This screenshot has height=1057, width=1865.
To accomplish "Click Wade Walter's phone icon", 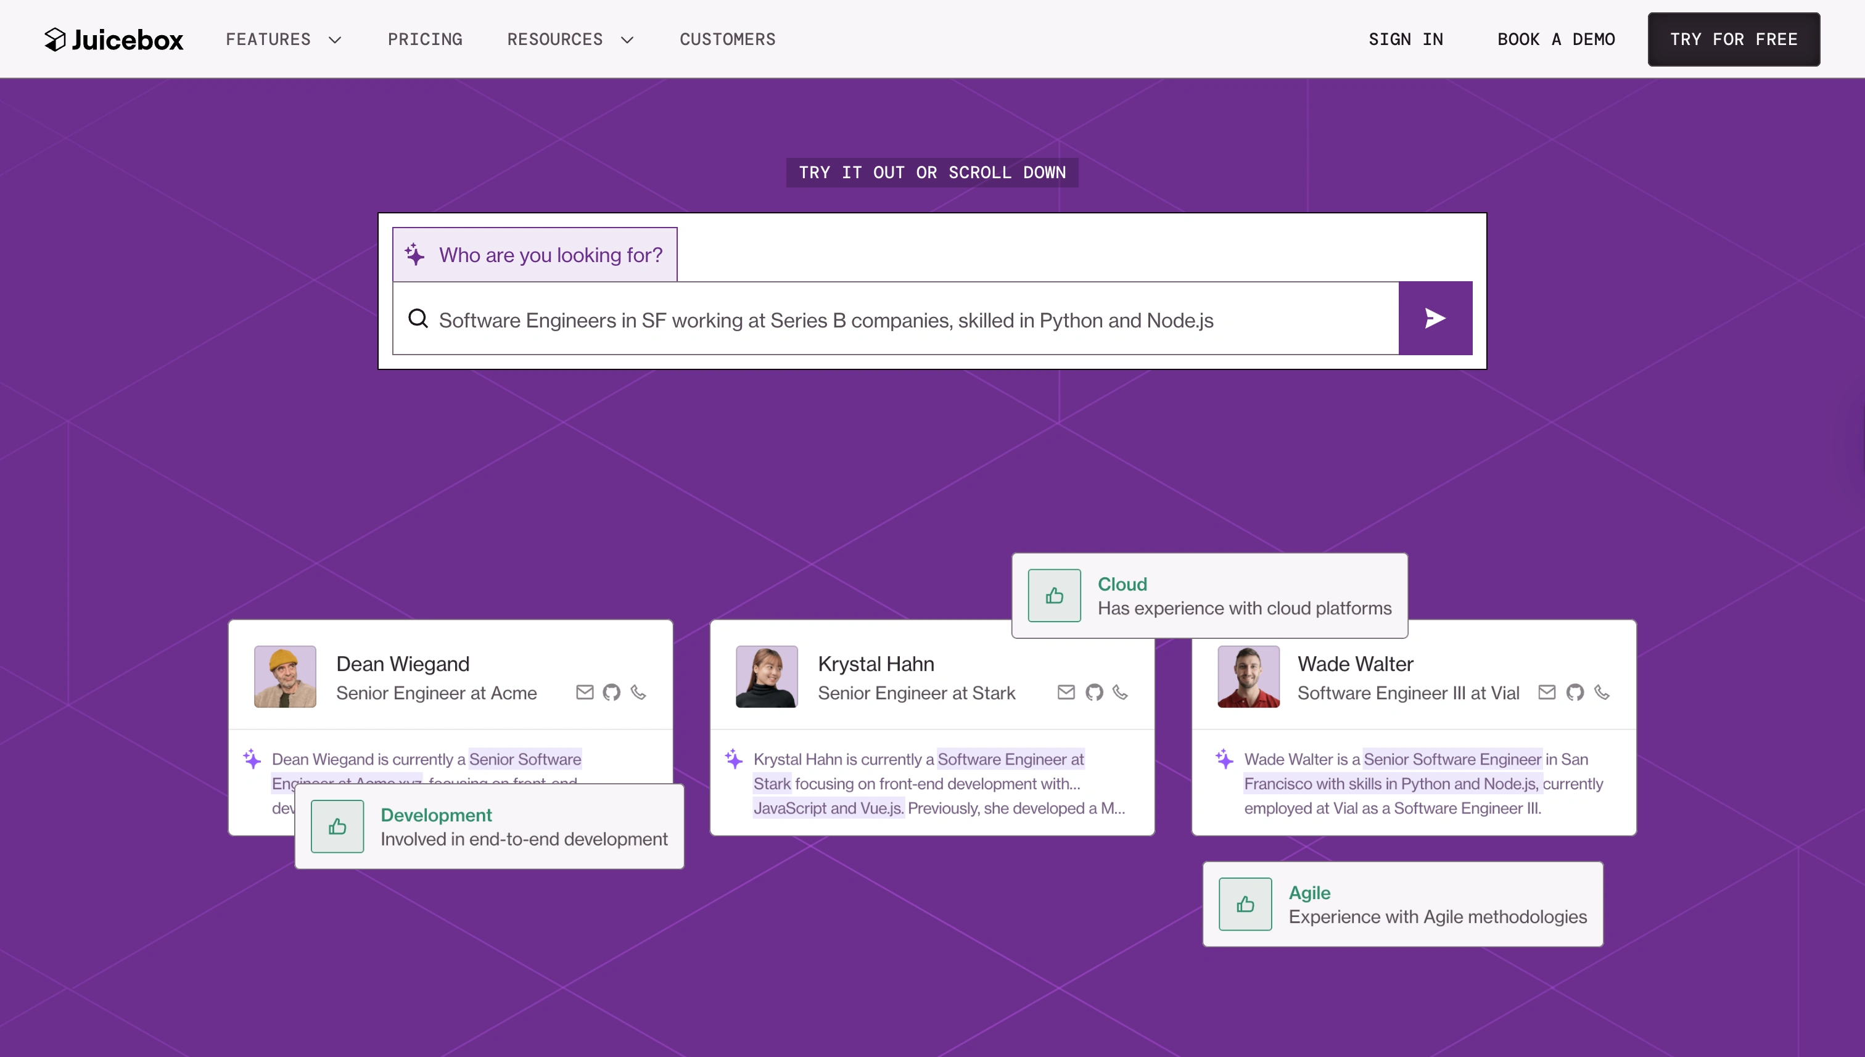I will (1602, 692).
